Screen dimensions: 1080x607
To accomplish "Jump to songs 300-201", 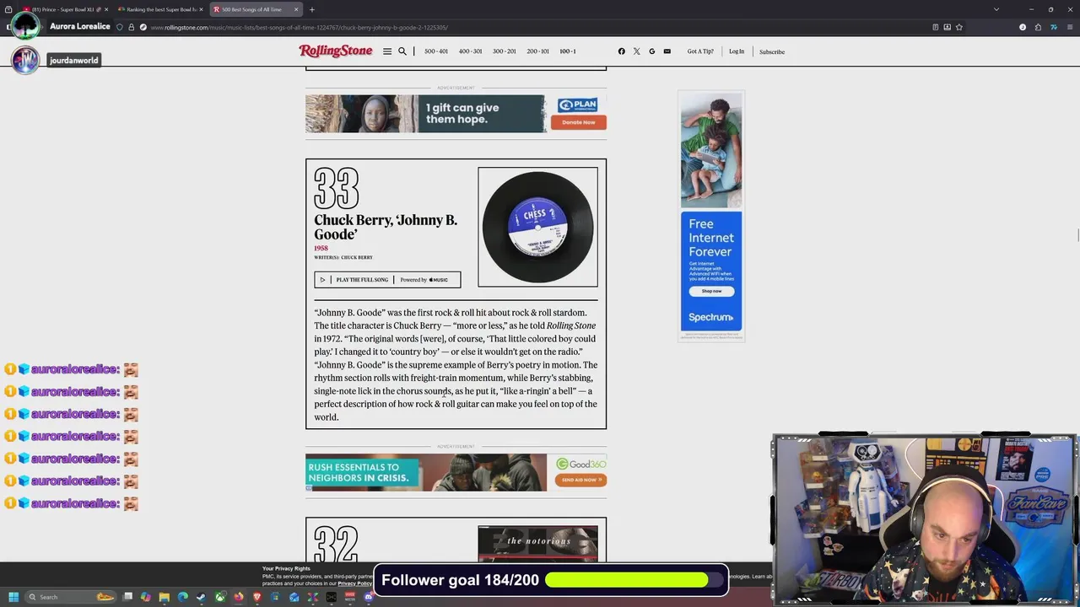I will click(x=504, y=51).
